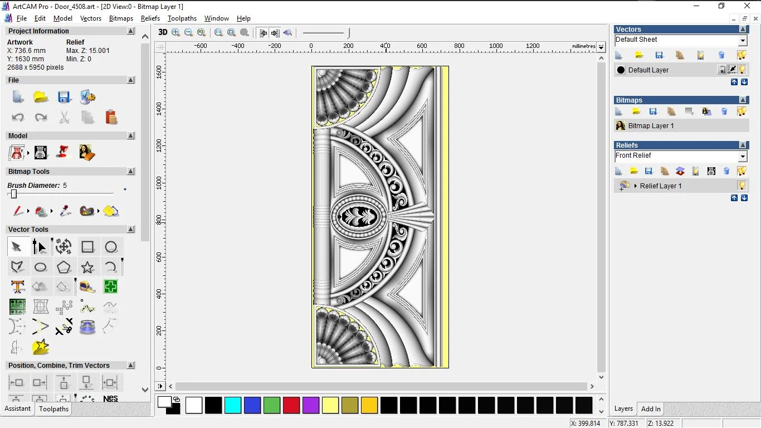Image resolution: width=761 pixels, height=428 pixels.
Task: Click the 3D view button
Action: click(163, 32)
